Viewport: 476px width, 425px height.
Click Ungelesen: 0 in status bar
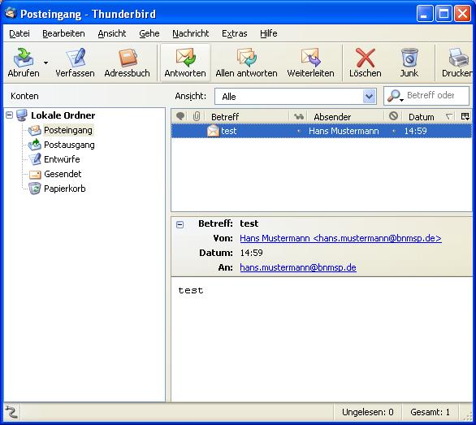[368, 412]
